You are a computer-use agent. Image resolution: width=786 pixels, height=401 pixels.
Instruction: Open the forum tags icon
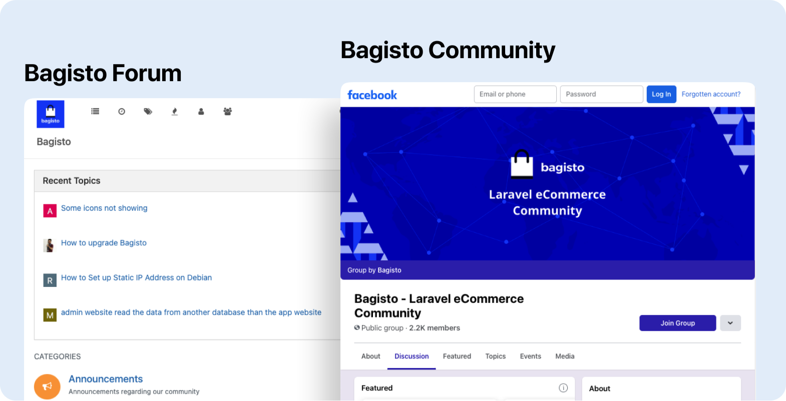[148, 111]
